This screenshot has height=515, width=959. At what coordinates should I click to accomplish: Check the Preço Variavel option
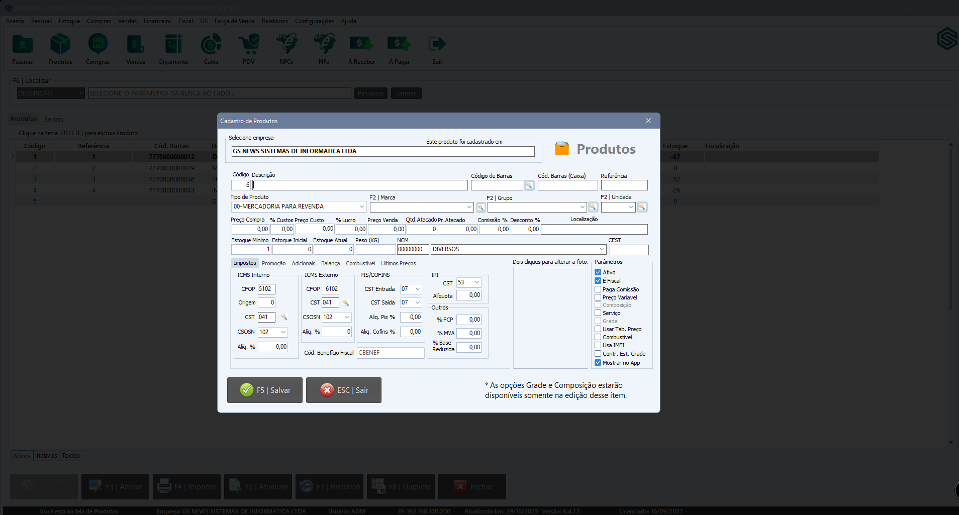tap(598, 297)
